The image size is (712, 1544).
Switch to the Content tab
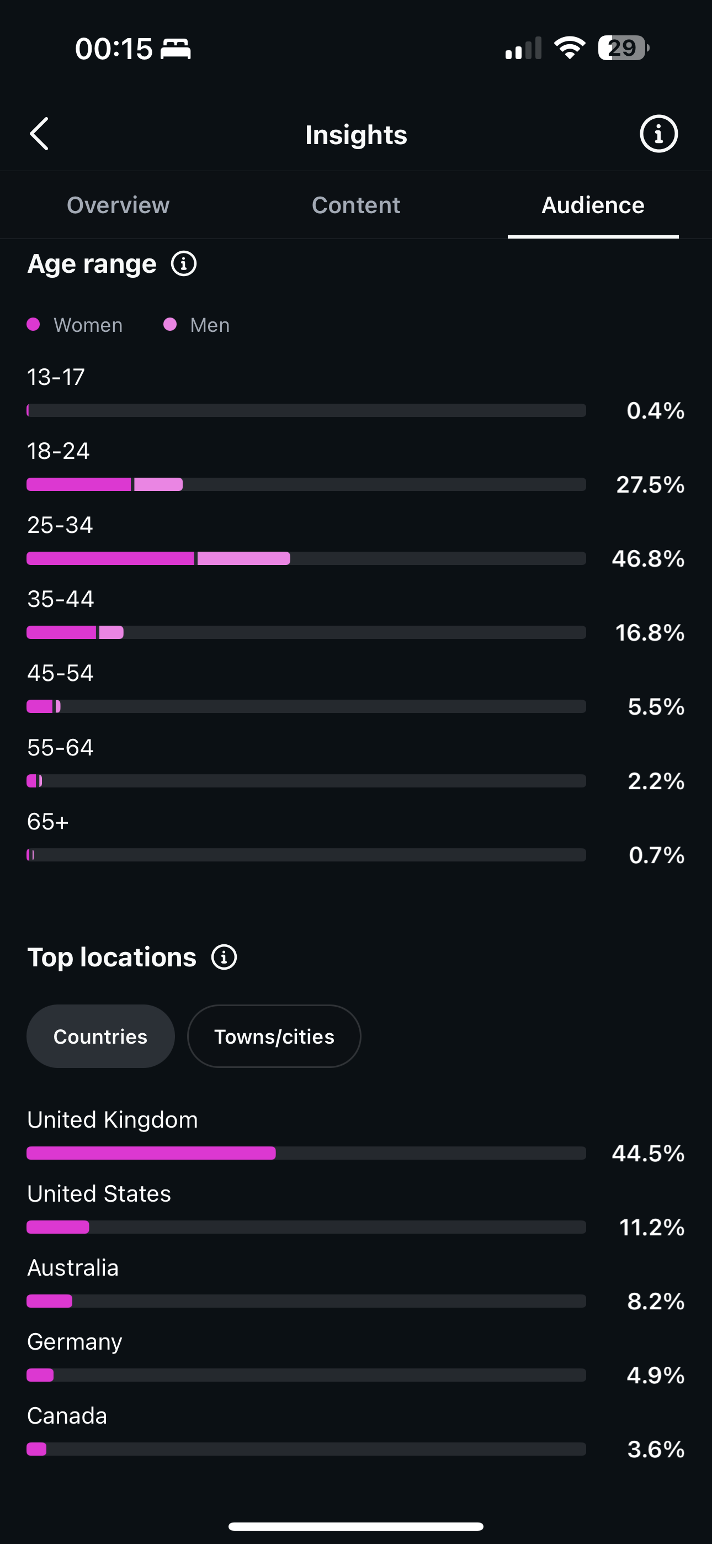356,205
